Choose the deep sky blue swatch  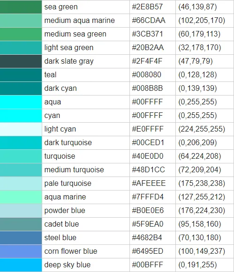point(21,265)
